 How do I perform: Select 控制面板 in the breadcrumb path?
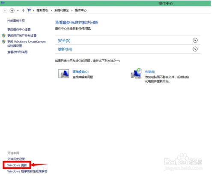coord(42,10)
